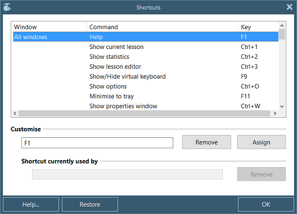Close the Shortcuts dialog
This screenshot has width=297, height=214.
(x=290, y=7)
